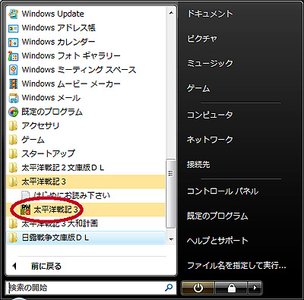Select はじめにお読み下さい text entry
This screenshot has height=300, width=304.
pos(72,196)
